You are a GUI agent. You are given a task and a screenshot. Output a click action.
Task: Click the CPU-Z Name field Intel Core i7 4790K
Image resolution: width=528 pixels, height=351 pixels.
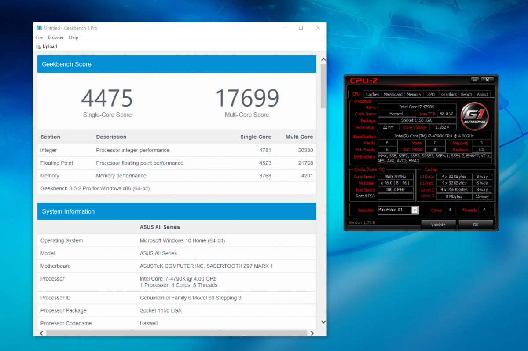tap(417, 107)
